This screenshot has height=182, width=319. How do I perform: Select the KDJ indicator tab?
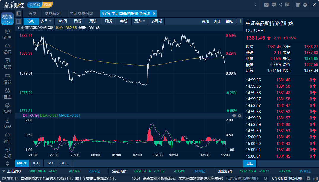pos(36,163)
